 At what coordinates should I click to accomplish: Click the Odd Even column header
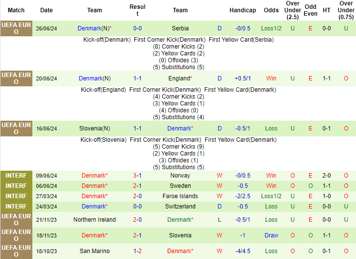[x=310, y=10]
